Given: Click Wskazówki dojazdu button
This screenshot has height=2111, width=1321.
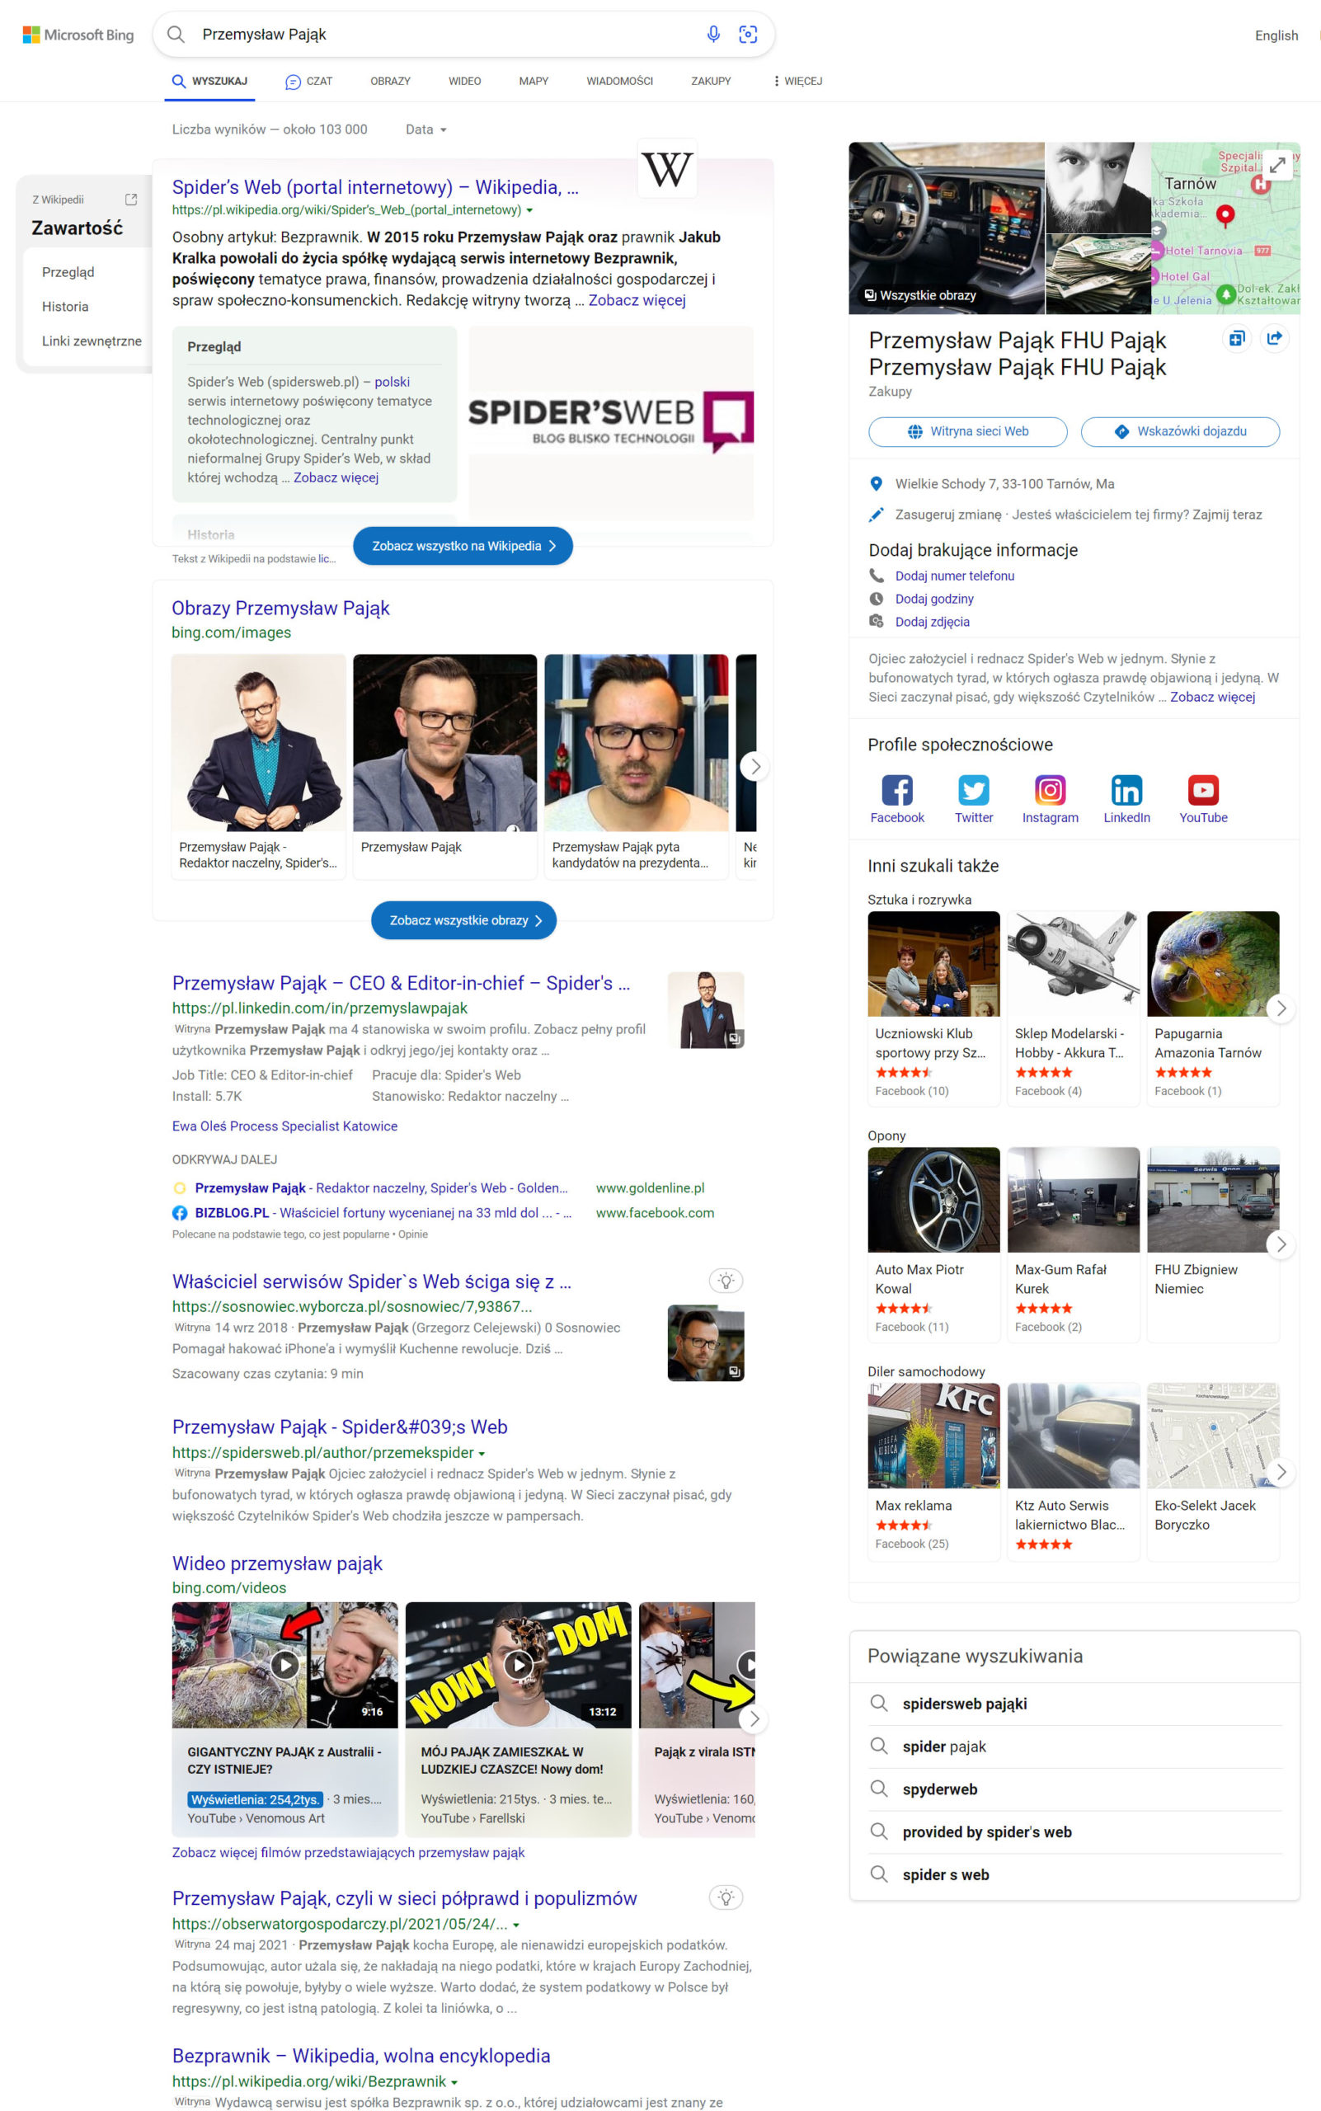Looking at the screenshot, I should (1180, 431).
